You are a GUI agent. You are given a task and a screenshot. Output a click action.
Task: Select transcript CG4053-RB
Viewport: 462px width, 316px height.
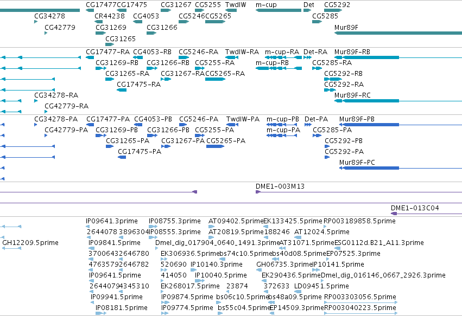(x=152, y=52)
